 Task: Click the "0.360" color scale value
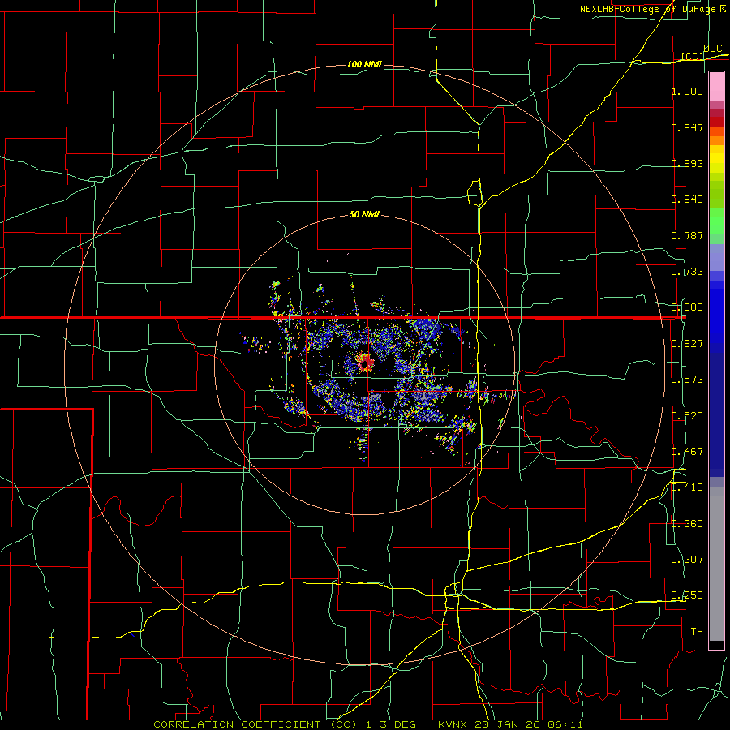(x=687, y=524)
